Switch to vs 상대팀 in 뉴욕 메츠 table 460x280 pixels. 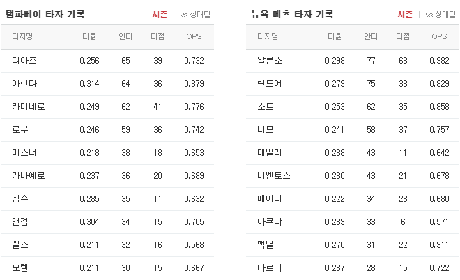(440, 15)
